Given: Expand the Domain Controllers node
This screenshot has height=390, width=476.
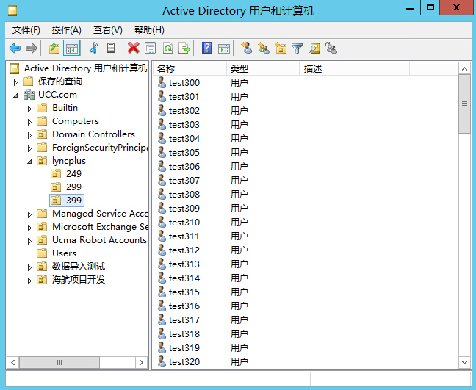Looking at the screenshot, I should [x=29, y=135].
